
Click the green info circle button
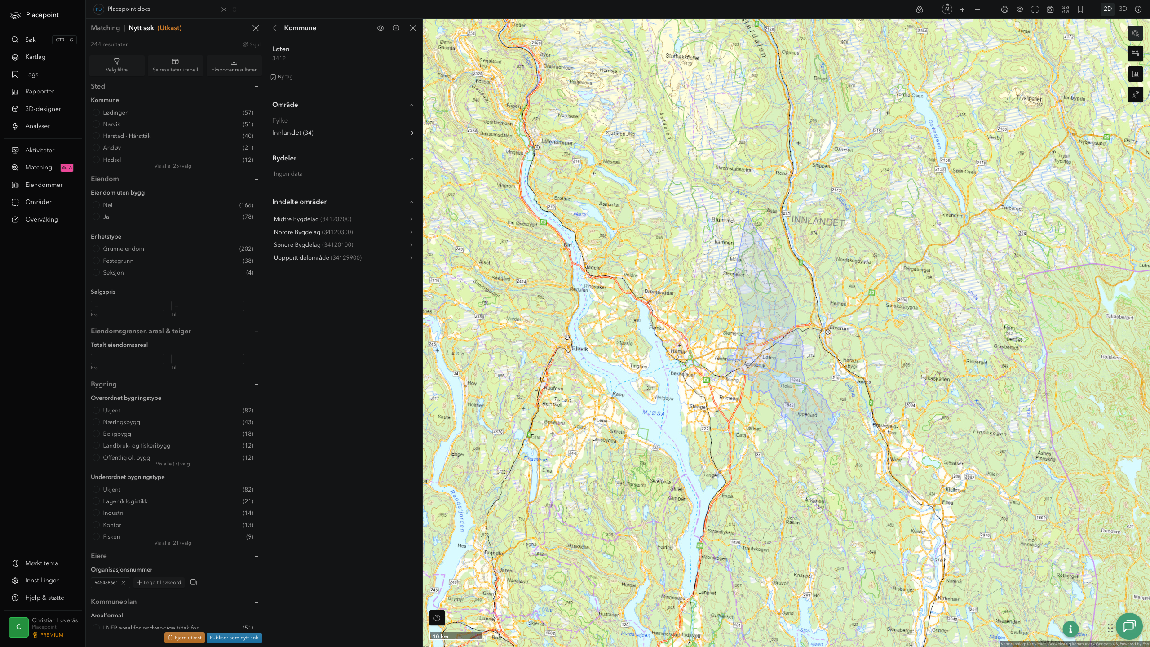click(1070, 629)
